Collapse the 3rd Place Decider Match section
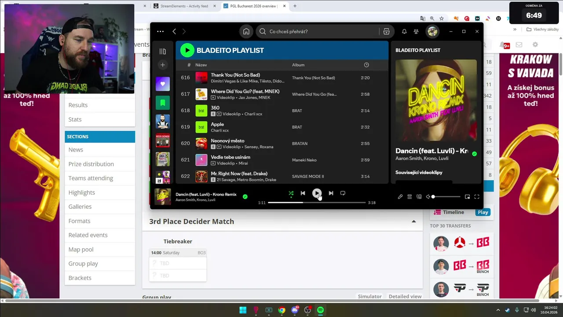The width and height of the screenshot is (563, 317). (x=413, y=221)
